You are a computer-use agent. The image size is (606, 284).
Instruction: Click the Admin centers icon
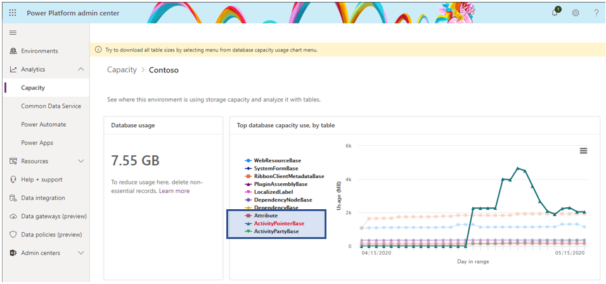pos(13,253)
